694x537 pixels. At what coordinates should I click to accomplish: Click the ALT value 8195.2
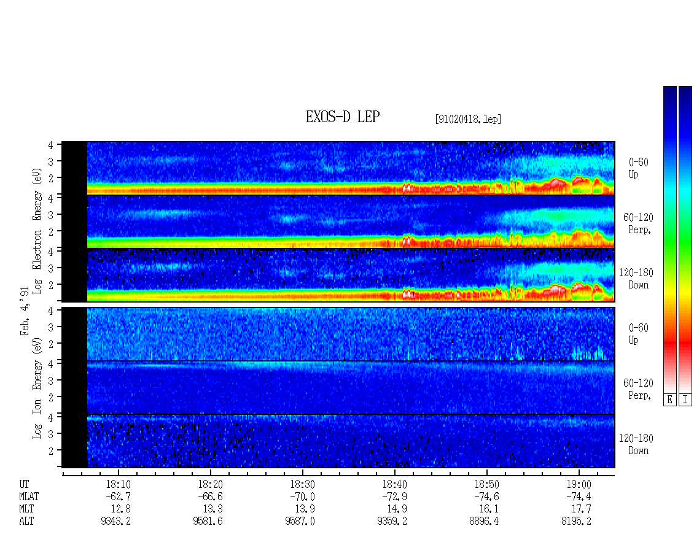tap(577, 521)
